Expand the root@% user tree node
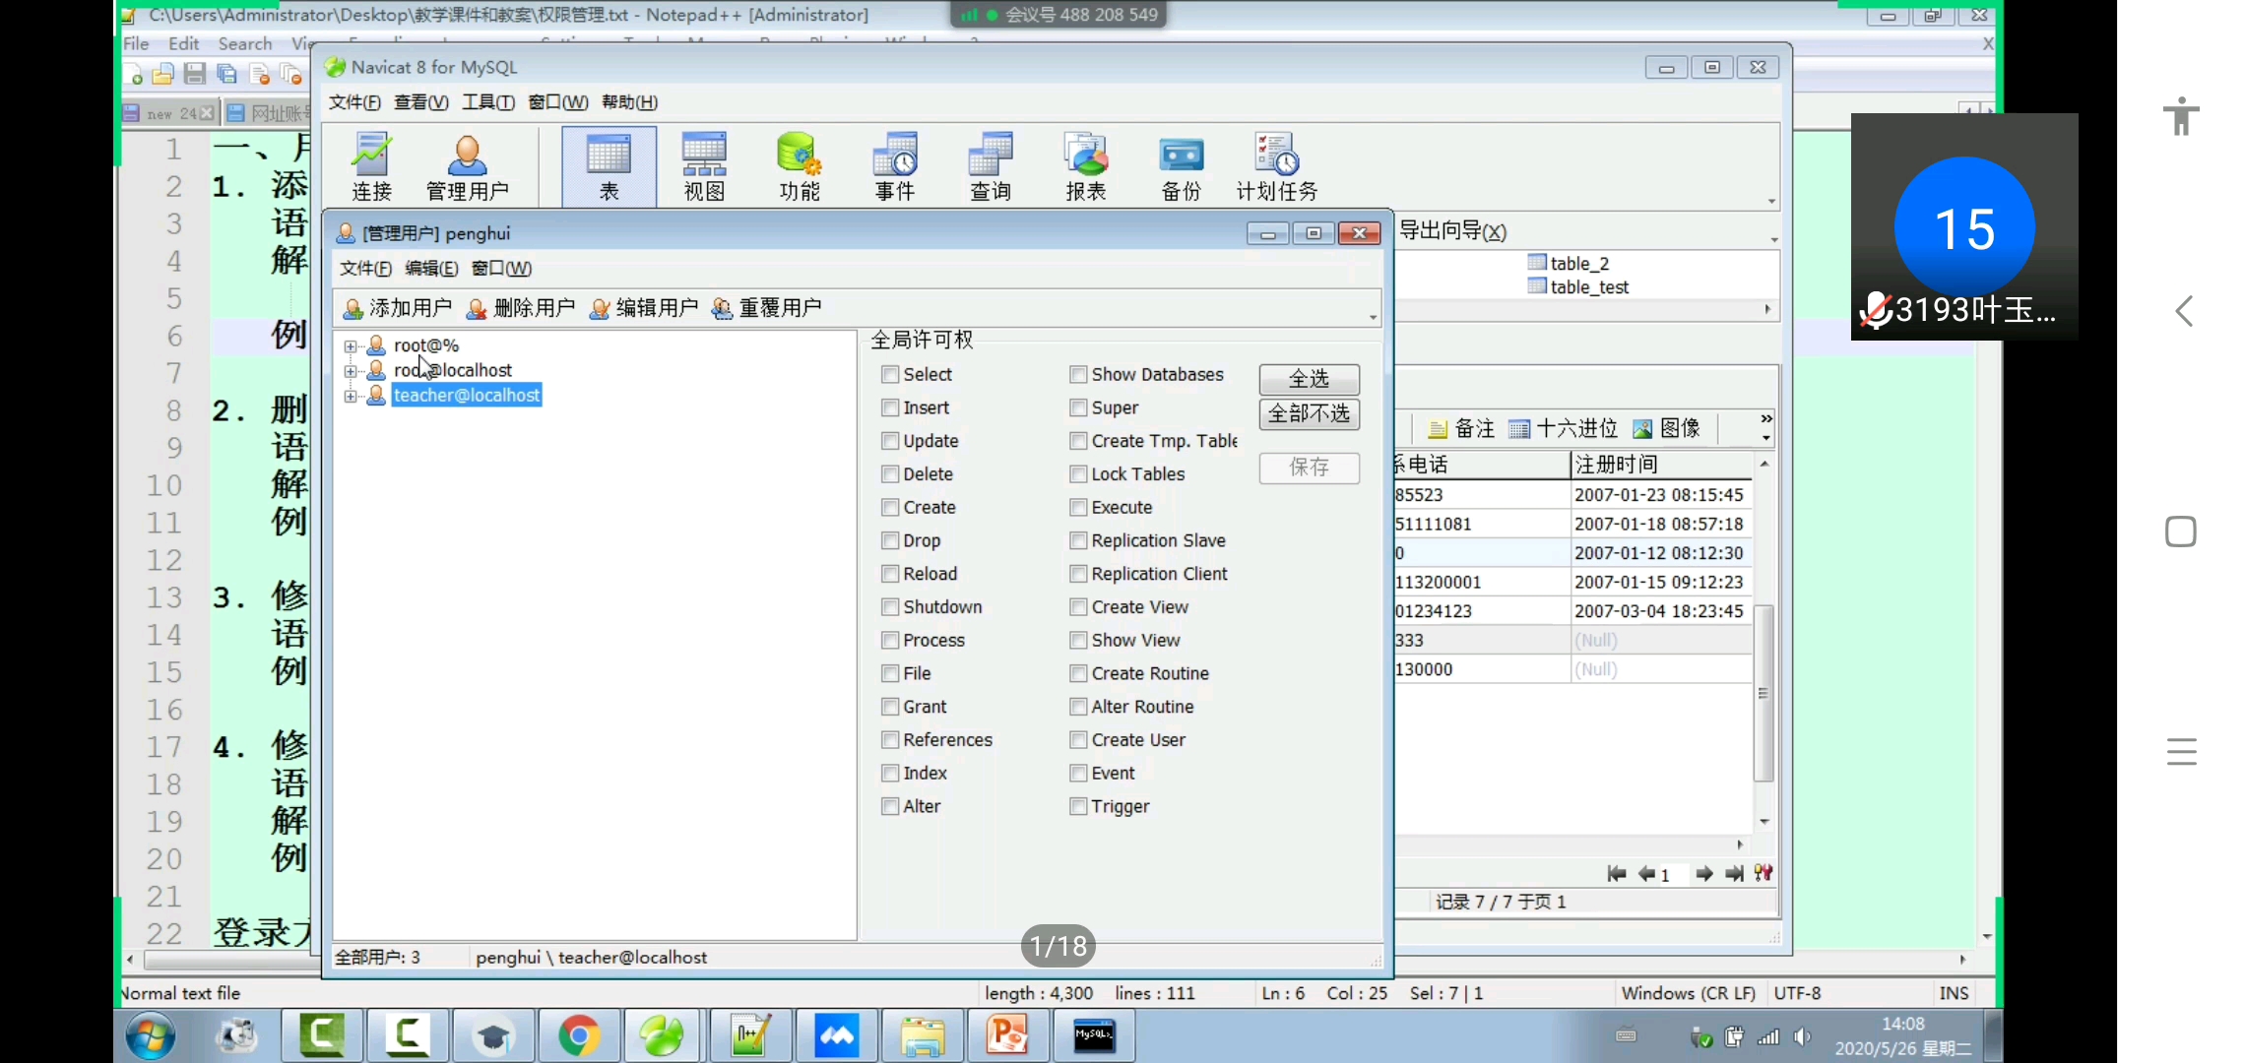Image resolution: width=2245 pixels, height=1063 pixels. point(351,346)
